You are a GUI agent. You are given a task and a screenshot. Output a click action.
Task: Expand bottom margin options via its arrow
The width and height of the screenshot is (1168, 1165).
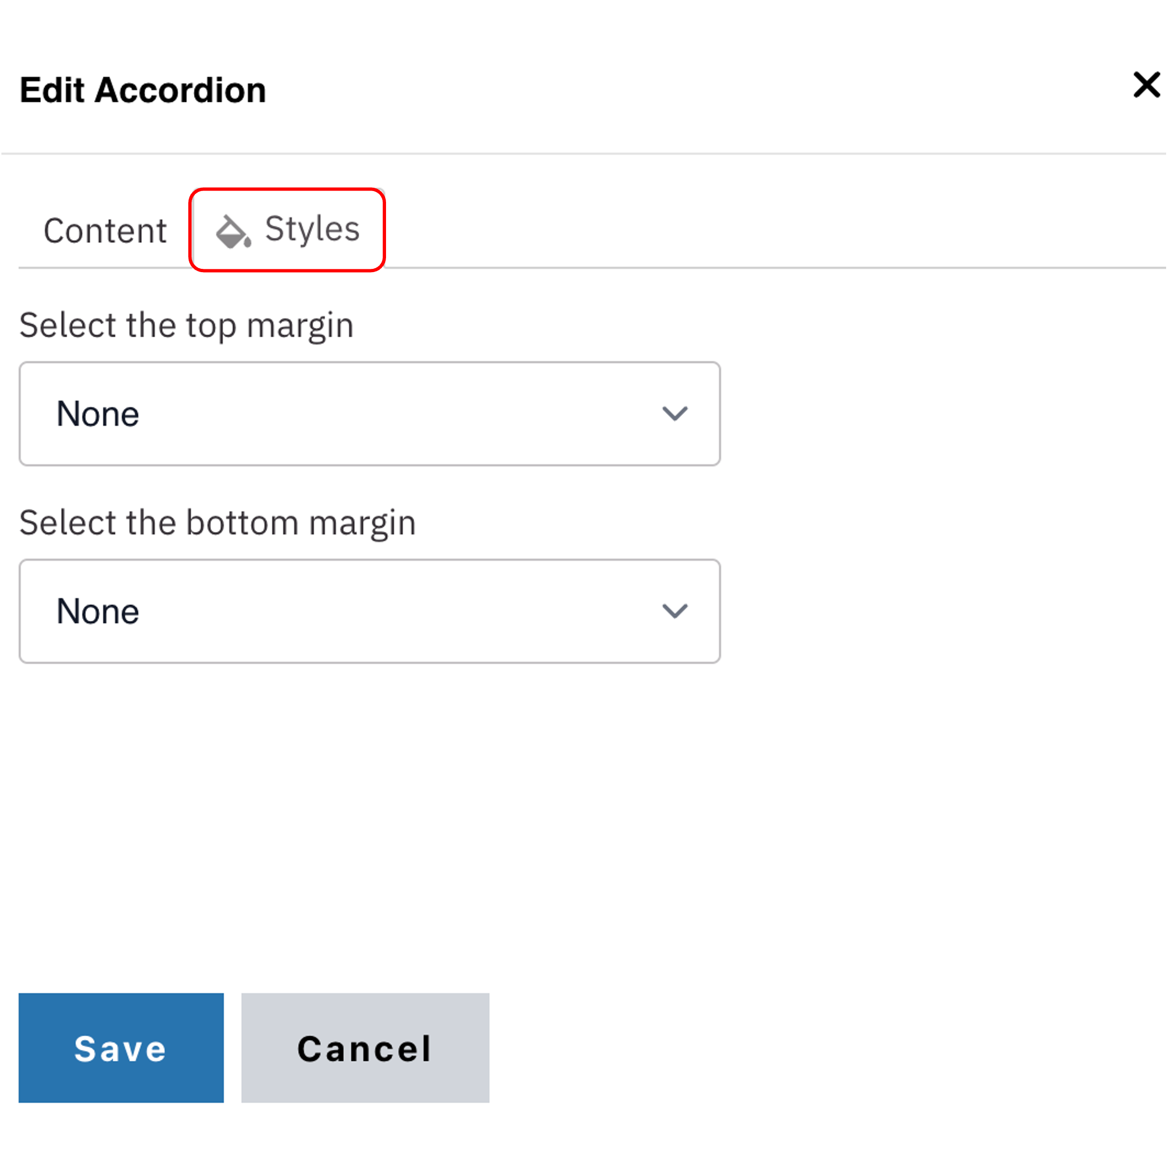pyautogui.click(x=675, y=611)
